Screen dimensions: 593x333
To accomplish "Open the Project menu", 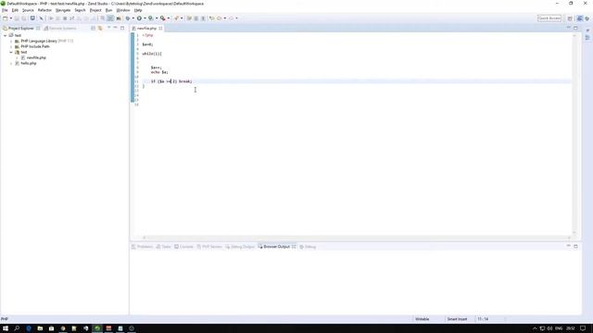I will (95, 10).
